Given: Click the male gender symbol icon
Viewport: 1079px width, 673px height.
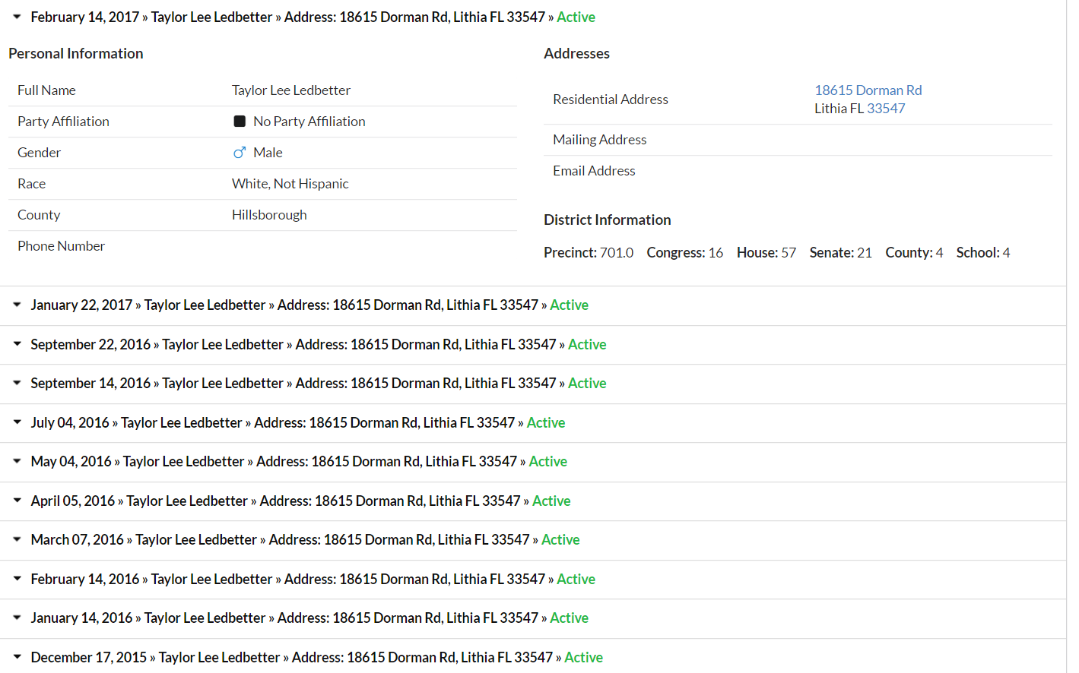Looking at the screenshot, I should 240,153.
